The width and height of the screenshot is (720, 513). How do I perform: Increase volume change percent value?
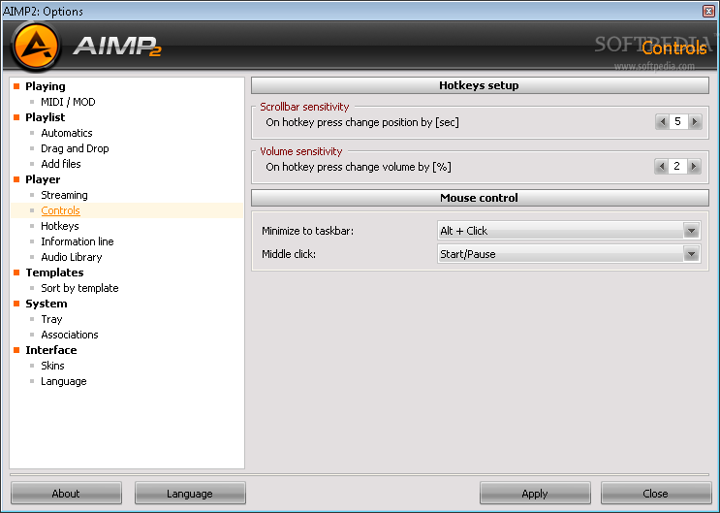tap(694, 166)
